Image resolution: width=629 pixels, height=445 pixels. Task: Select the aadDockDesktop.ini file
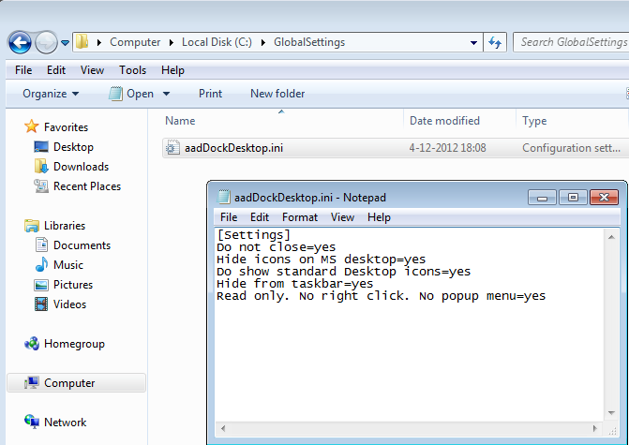[x=234, y=148]
